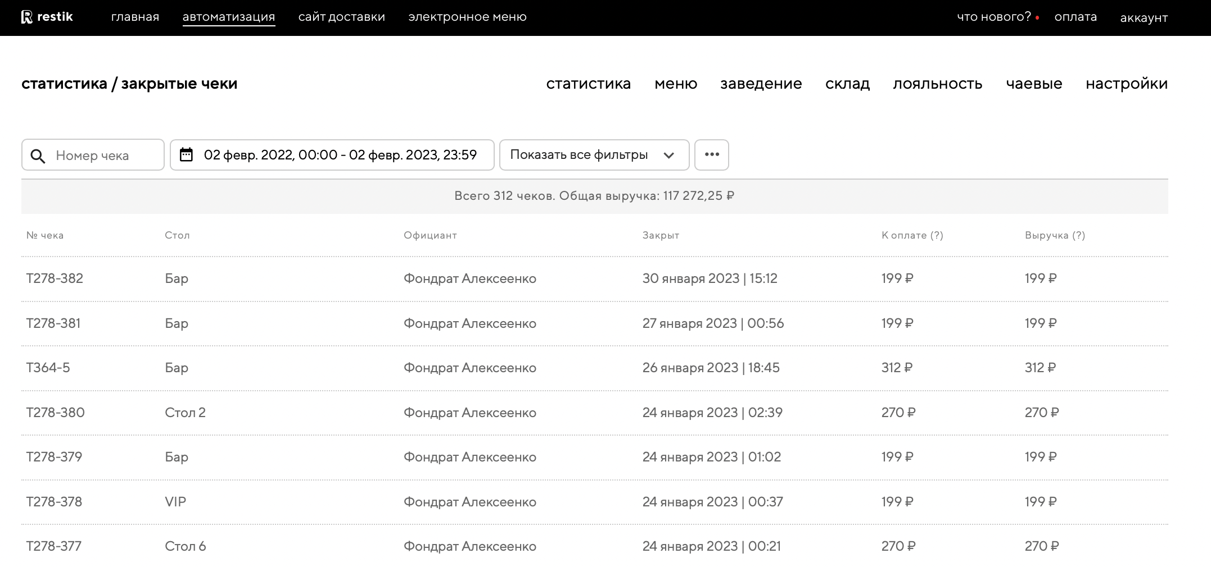Click 'что нового?' link
This screenshot has height=567, width=1211.
(993, 17)
